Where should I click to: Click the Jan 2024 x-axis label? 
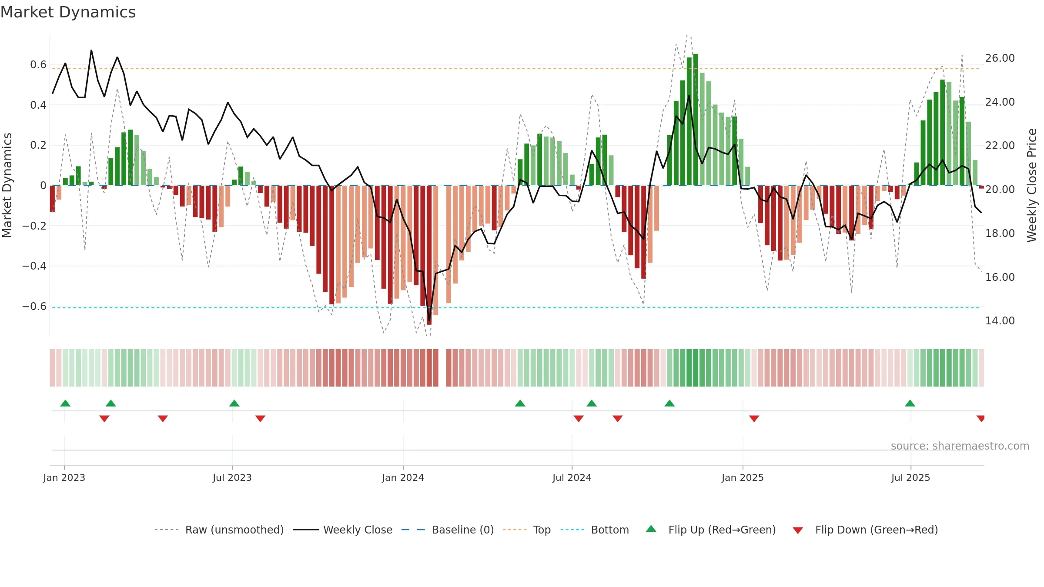403,478
